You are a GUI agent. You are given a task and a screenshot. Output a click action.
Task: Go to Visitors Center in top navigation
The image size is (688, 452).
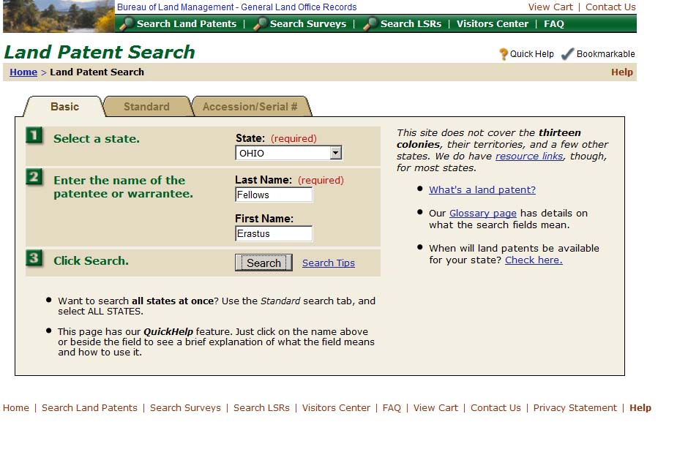[492, 24]
